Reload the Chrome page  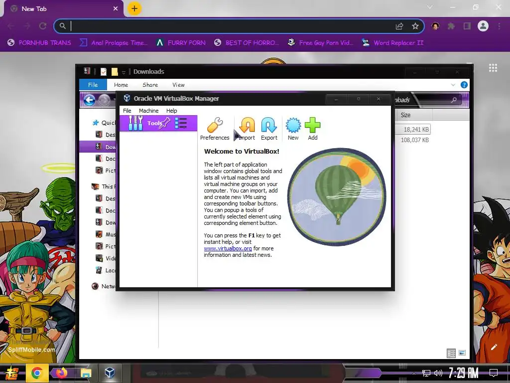43,26
